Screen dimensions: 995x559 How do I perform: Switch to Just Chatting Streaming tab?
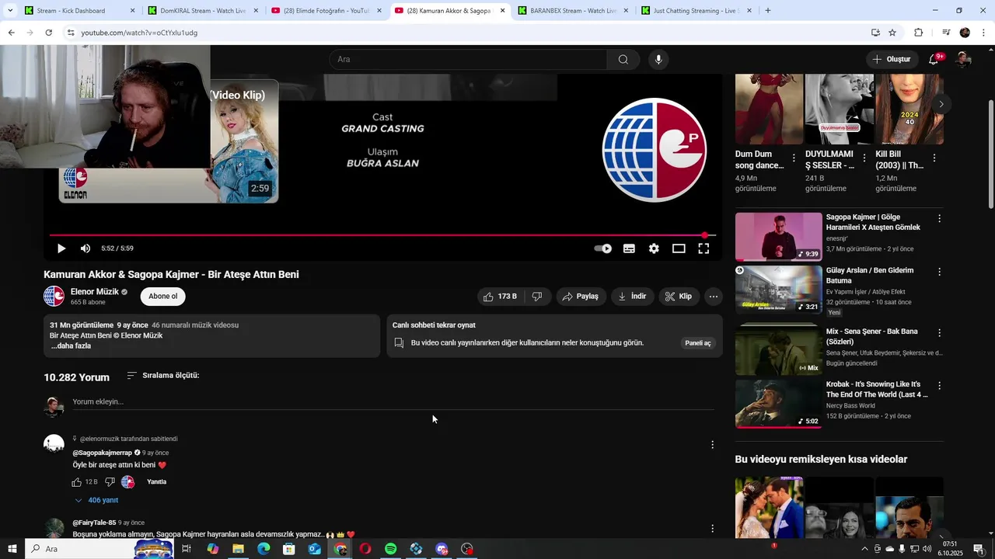click(696, 11)
